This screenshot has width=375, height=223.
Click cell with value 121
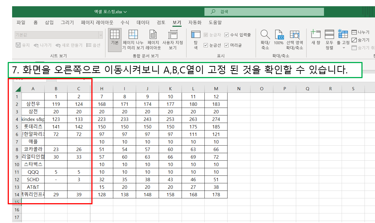216,134
